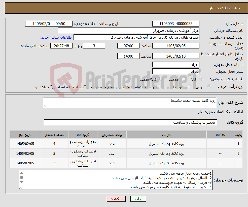Click the شماره نیاز number field
248x207 pixels.
pyautogui.click(x=176, y=24)
